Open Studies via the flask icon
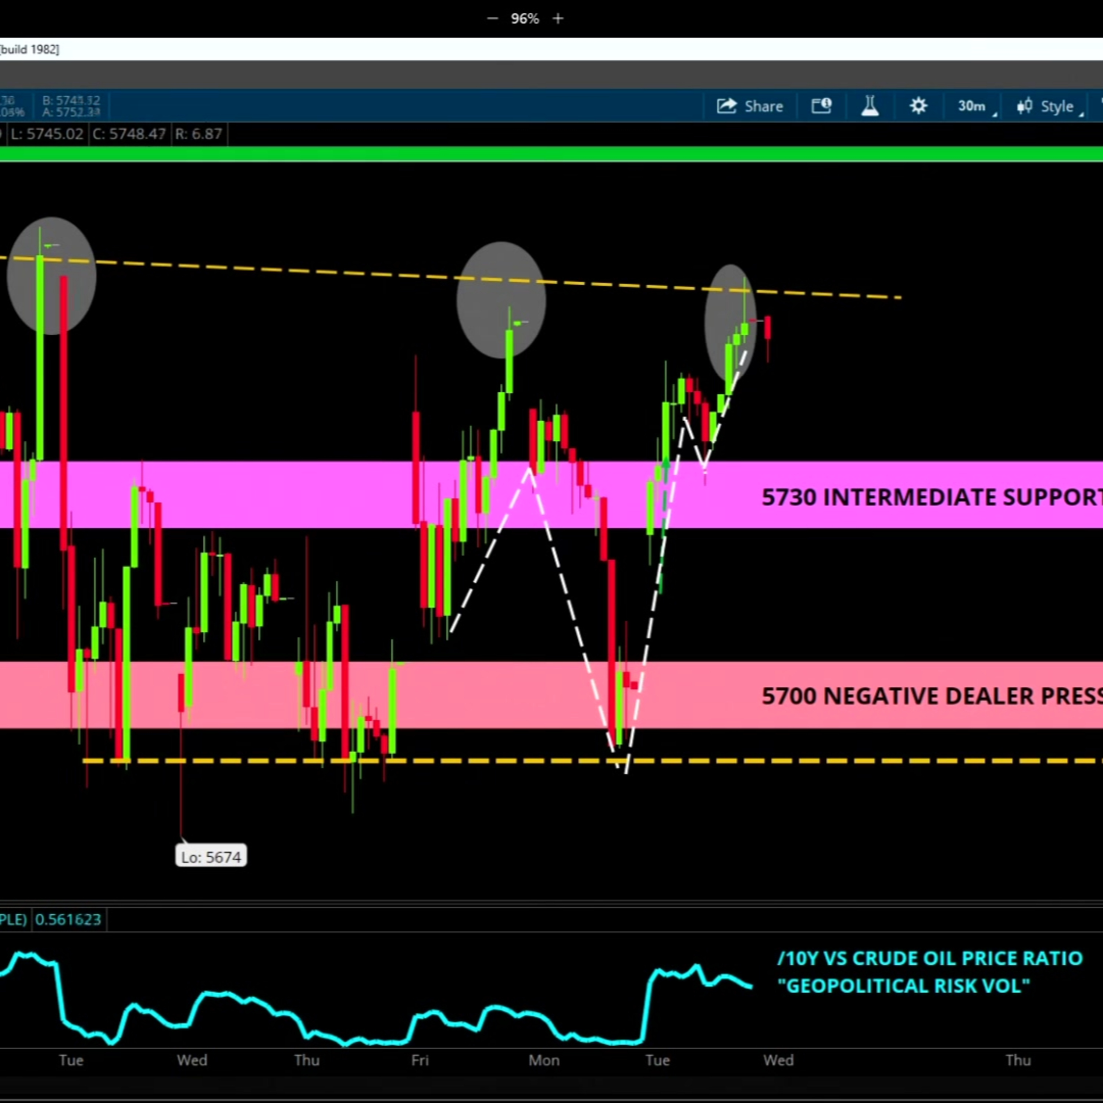The image size is (1103, 1103). click(870, 106)
